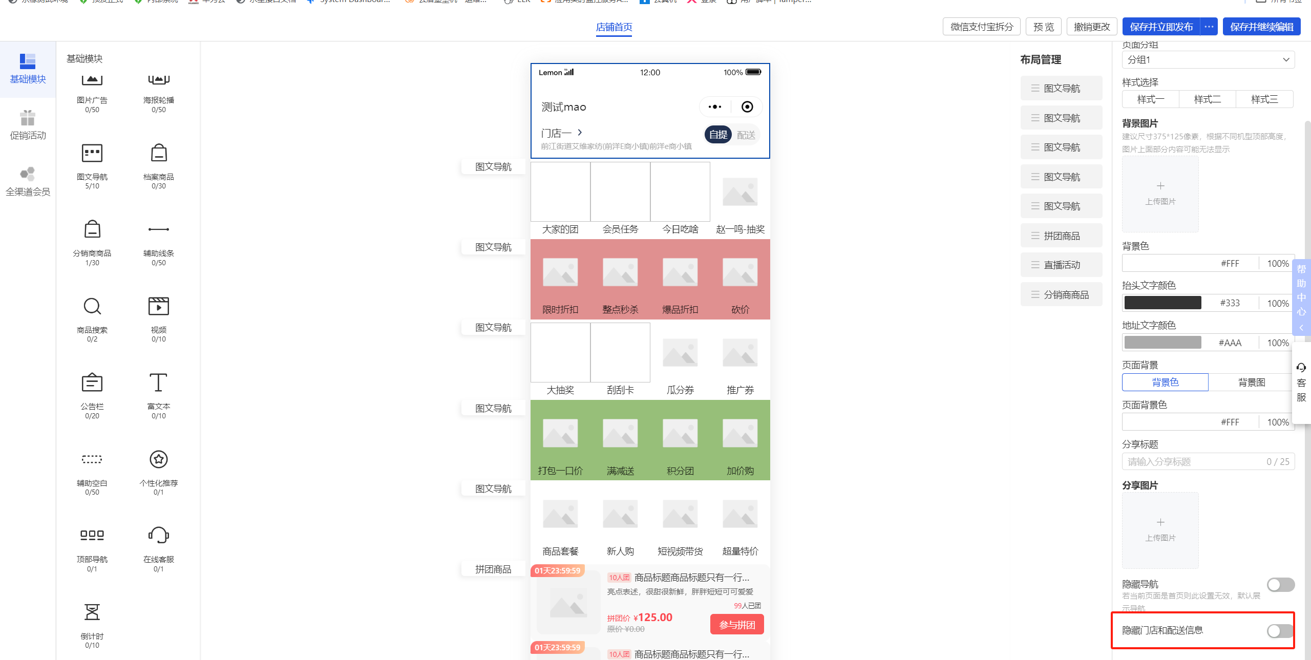
Task: Select the 海报轮播 module icon
Action: 159,79
